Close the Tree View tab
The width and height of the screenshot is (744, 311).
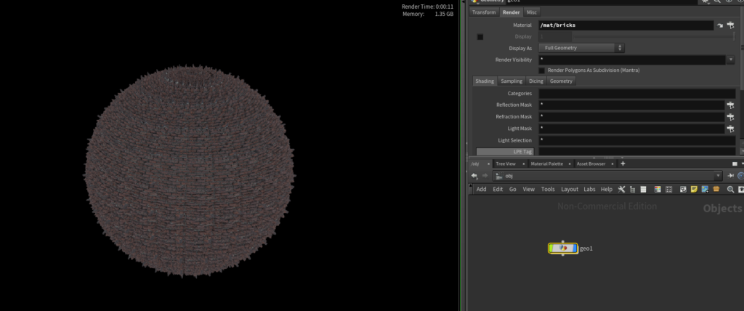[524, 163]
